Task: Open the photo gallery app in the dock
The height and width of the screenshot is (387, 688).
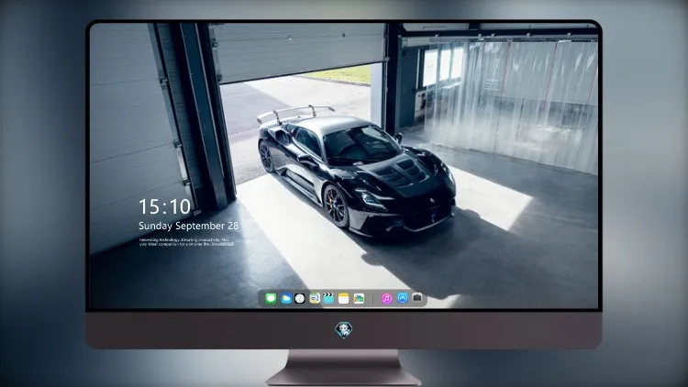Action: 359,299
